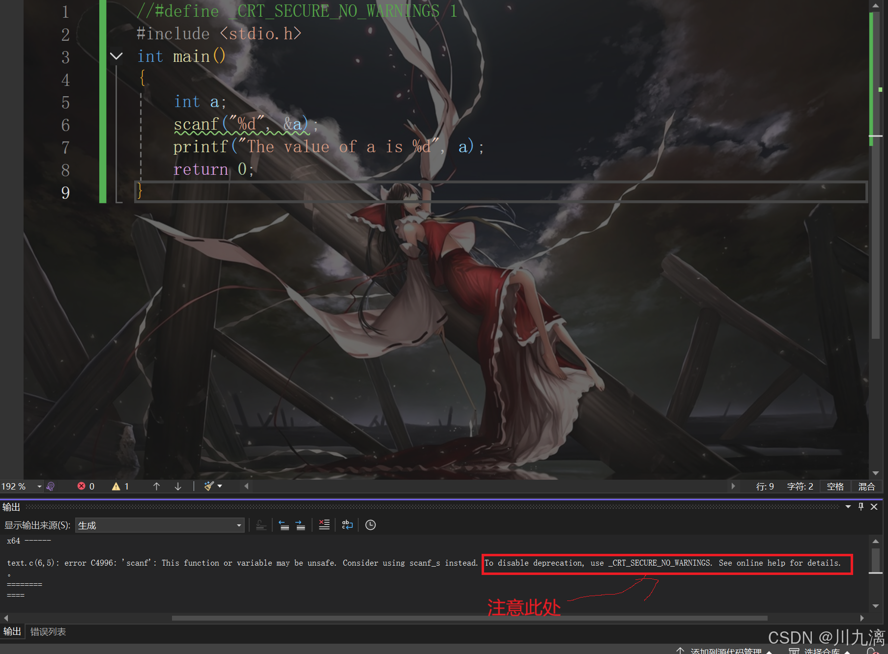Click the 混合 line ending setting
The height and width of the screenshot is (654, 888).
pyautogui.click(x=866, y=486)
